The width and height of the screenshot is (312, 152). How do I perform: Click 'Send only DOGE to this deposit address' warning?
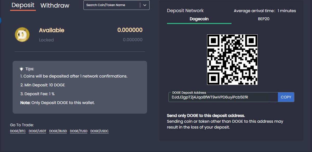pyautogui.click(x=206, y=116)
